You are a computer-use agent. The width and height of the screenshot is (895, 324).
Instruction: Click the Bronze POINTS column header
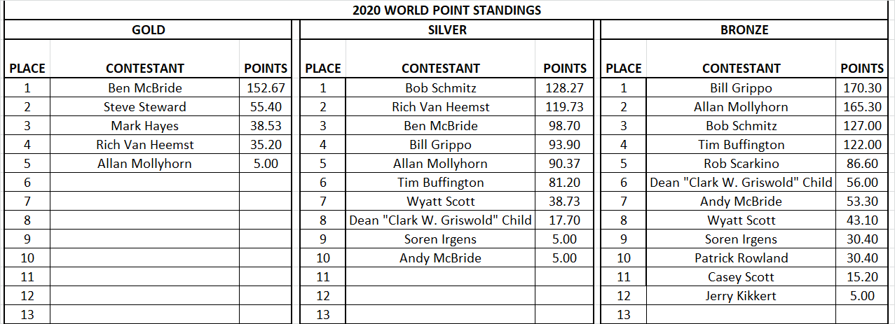(x=862, y=68)
